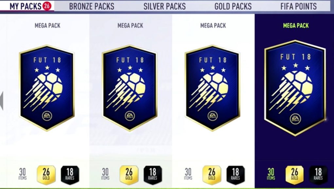Open the highlighted Mega Pack card
Viewport: 334px width, 189px height.
(295, 88)
